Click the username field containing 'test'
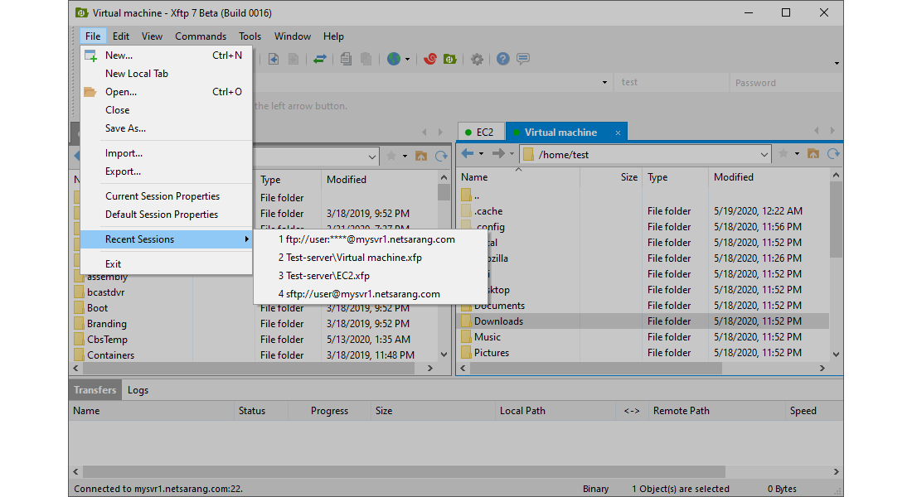The image size is (912, 497). coord(672,83)
